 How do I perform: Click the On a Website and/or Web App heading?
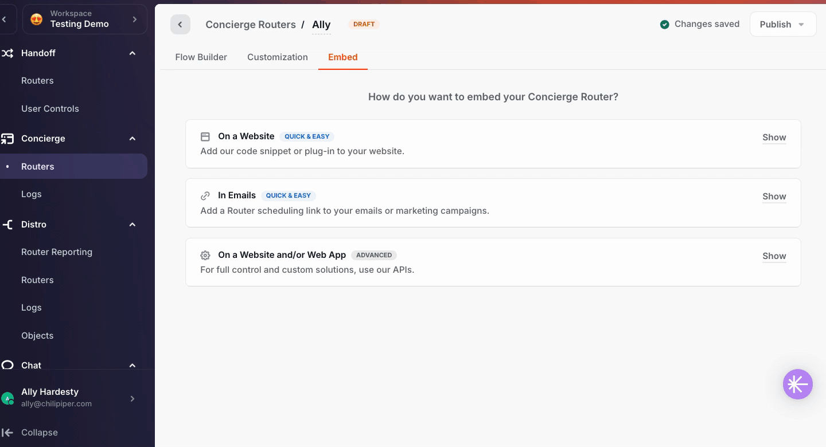point(282,255)
